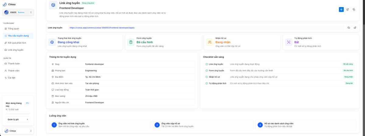
Task: Click the frontend-developer slug value
Action: point(95,64)
